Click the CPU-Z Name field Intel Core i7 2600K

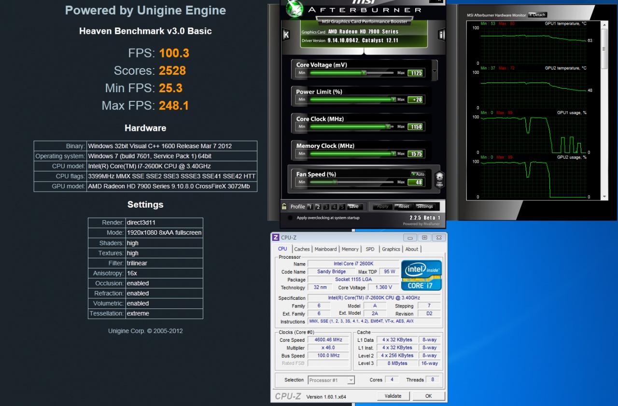coord(353,264)
